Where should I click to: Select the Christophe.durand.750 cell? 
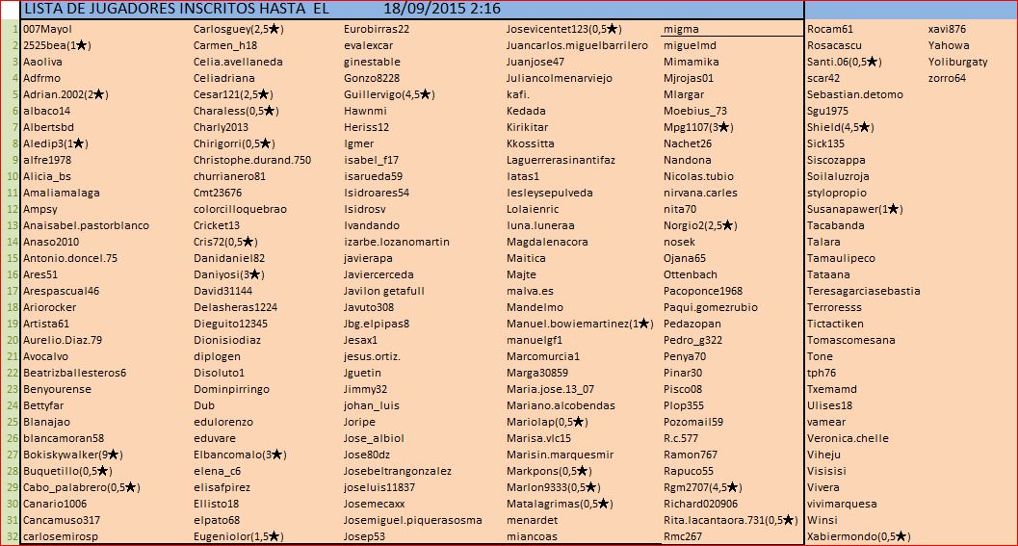pyautogui.click(x=252, y=160)
